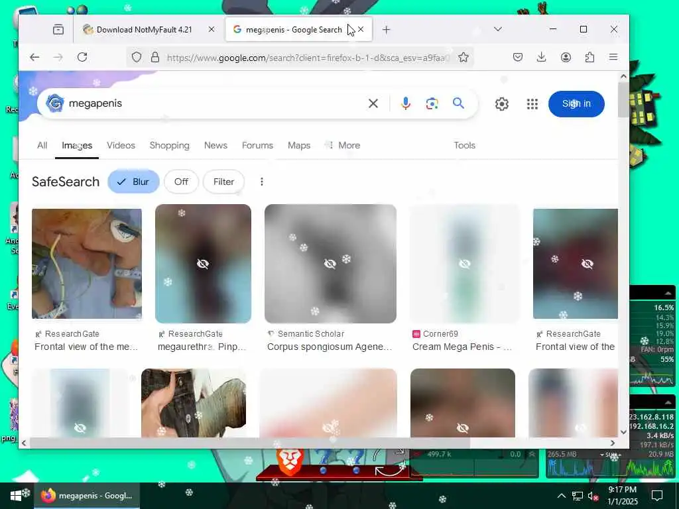This screenshot has height=509, width=679.
Task: Bookmark the page with the star icon
Action: 463,57
